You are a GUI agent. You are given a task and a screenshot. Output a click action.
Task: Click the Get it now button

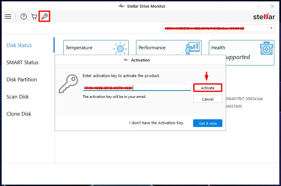click(208, 123)
